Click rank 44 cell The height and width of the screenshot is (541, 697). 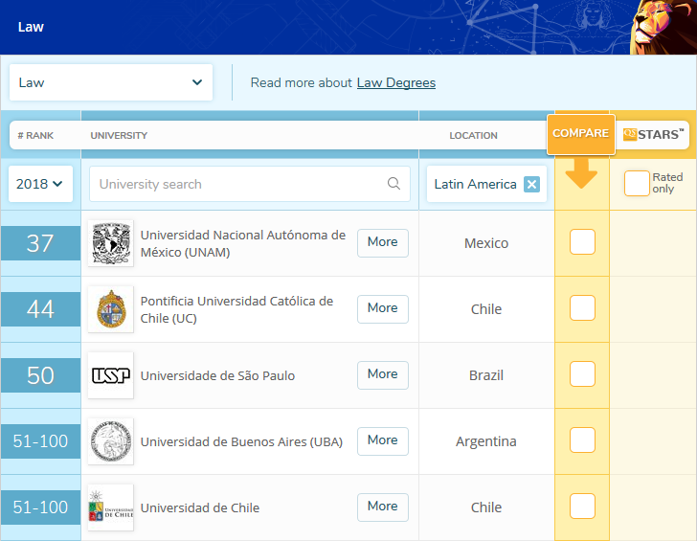[40, 309]
